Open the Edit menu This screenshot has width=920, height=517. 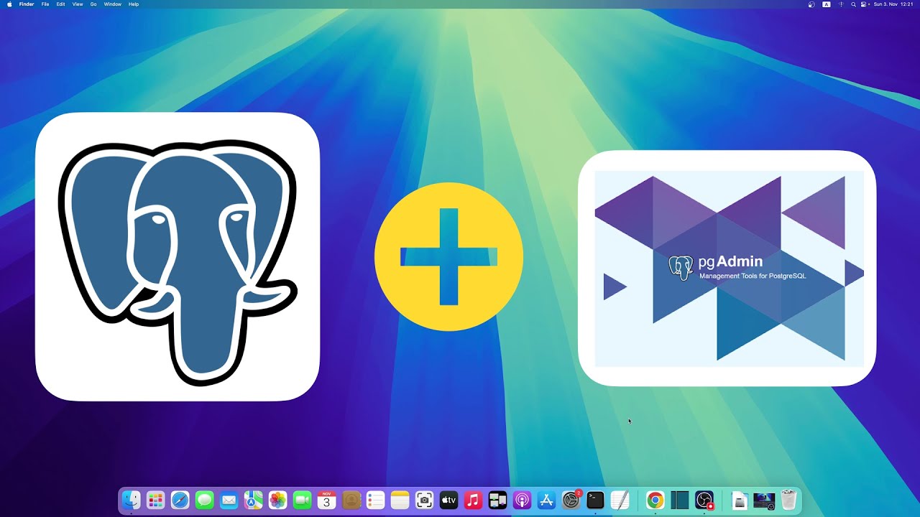(x=60, y=4)
